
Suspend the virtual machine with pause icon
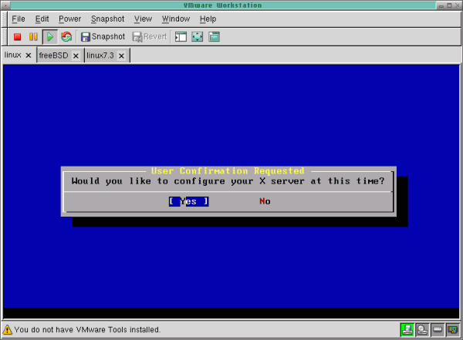(x=33, y=37)
